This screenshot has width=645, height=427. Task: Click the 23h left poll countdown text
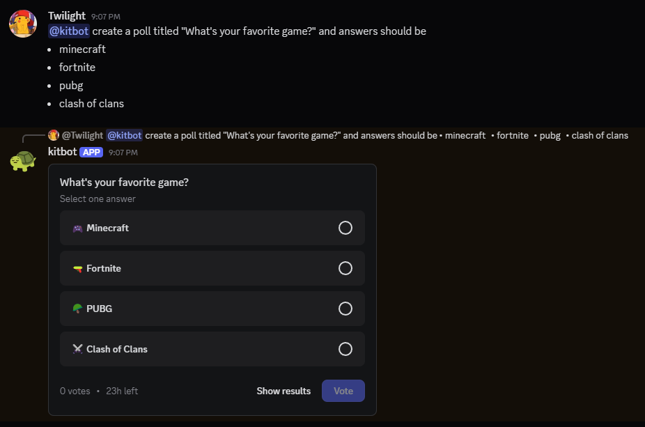[x=122, y=391]
